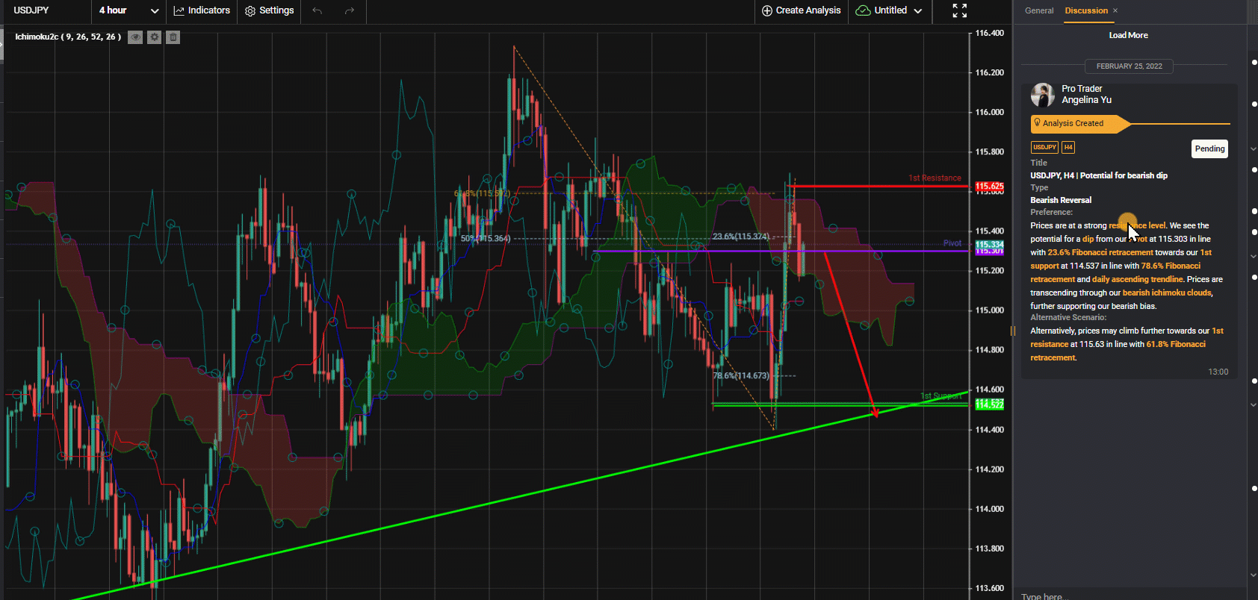The height and width of the screenshot is (600, 1258).
Task: Click the analysis title text
Action: pyautogui.click(x=1099, y=175)
